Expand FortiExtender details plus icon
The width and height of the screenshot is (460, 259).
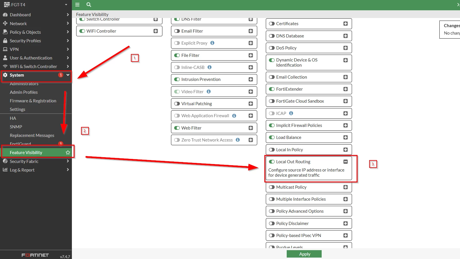coord(345,89)
